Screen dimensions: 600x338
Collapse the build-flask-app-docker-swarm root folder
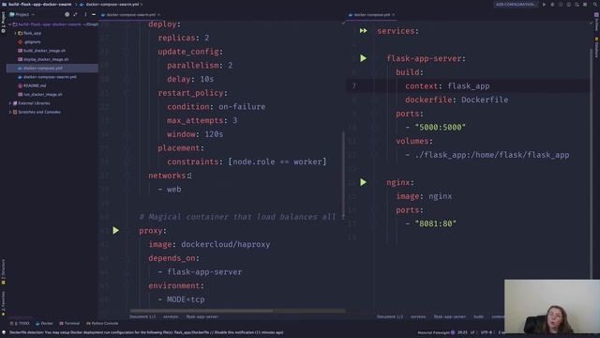click(10, 24)
